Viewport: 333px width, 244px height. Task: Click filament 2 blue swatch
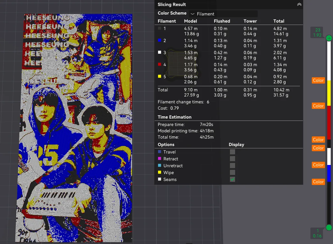[159, 40]
